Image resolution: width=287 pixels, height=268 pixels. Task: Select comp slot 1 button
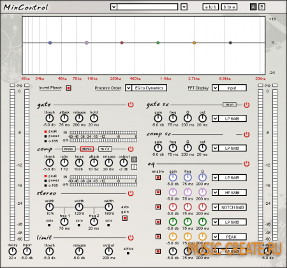pos(134,160)
